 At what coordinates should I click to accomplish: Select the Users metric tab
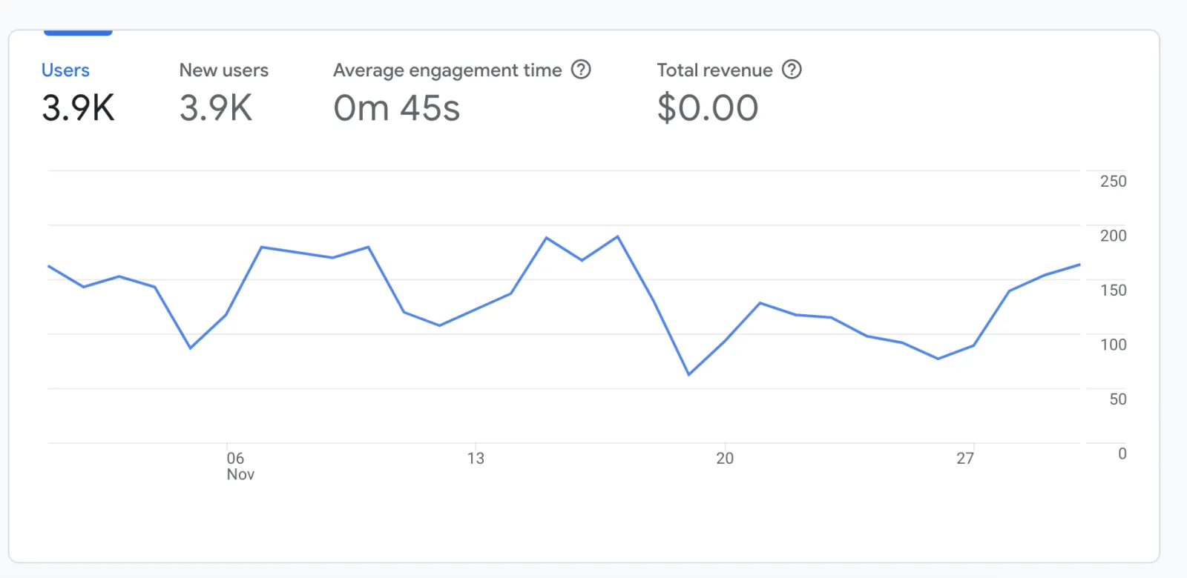click(65, 70)
